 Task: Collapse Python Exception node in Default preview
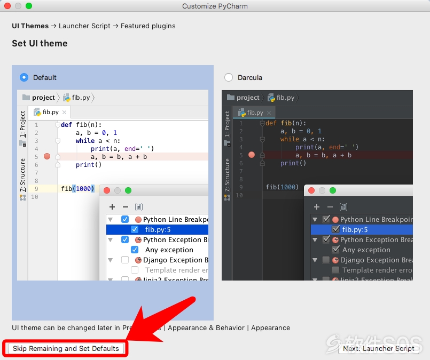click(x=111, y=240)
